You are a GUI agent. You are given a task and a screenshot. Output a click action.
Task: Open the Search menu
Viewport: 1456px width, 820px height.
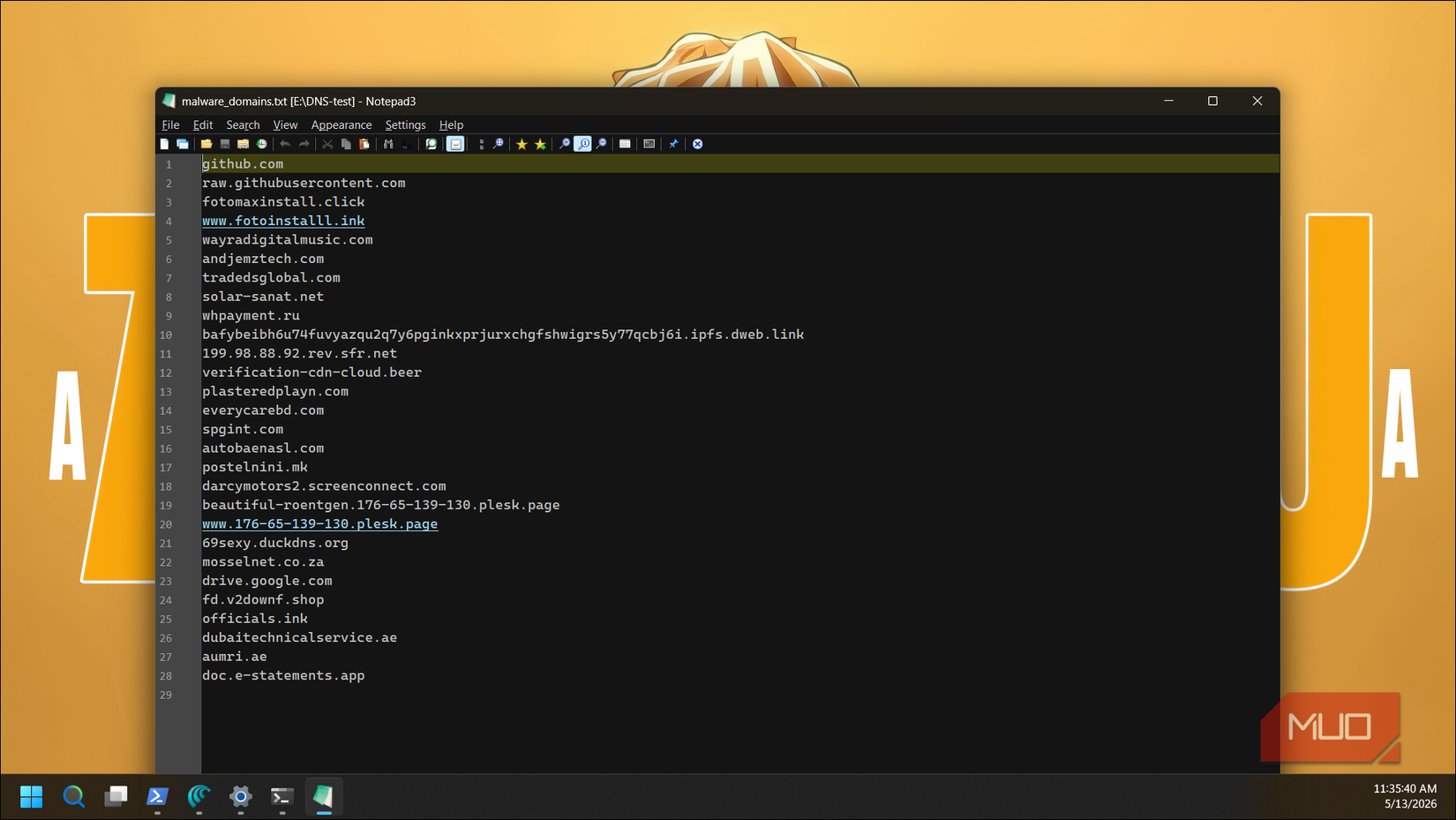click(243, 125)
